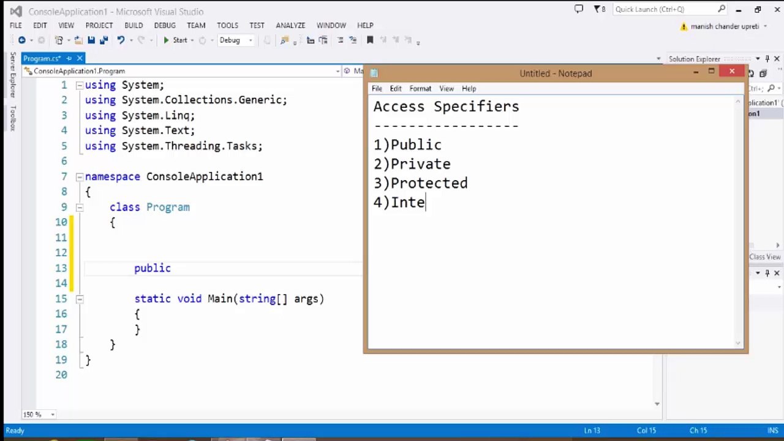Start debugging with the green play button
The image size is (784, 441).
(x=166, y=40)
